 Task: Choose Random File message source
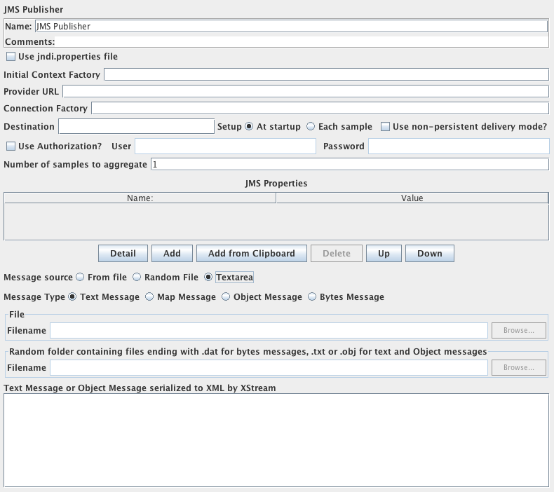(137, 278)
